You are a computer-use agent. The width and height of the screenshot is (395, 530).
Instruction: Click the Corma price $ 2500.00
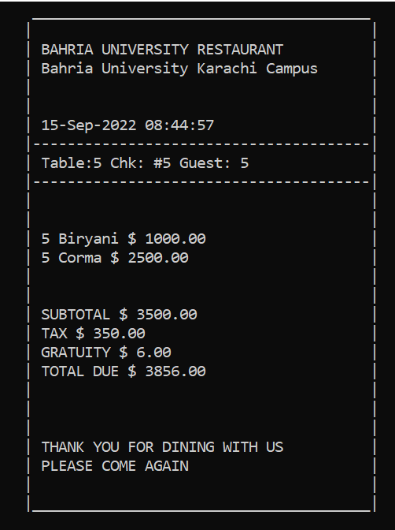(149, 258)
